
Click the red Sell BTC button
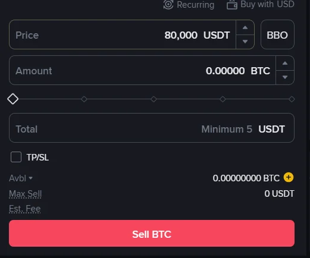(152, 234)
